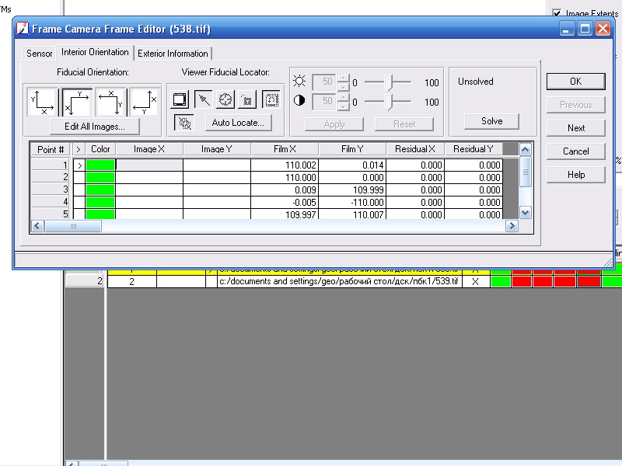
Task: Decrease contrast value with down stepper
Action: pos(343,106)
